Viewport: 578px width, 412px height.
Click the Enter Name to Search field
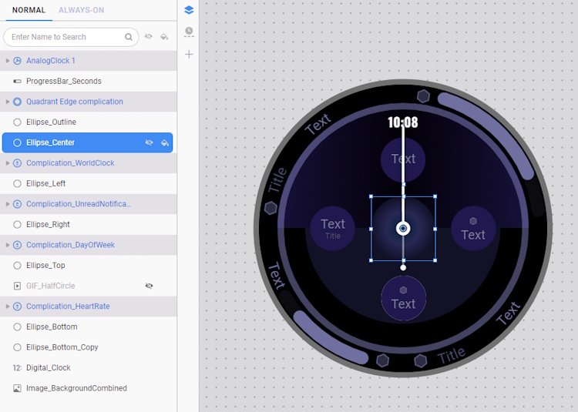[x=66, y=37]
